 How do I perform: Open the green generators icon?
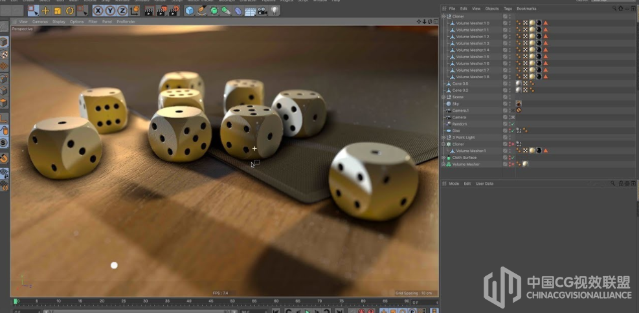[x=214, y=11]
